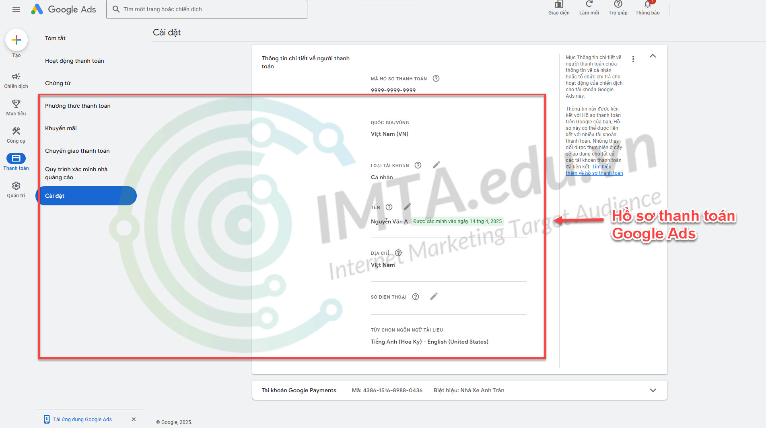
Task: Select Cài đặt settings menu item
Action: [x=86, y=196]
